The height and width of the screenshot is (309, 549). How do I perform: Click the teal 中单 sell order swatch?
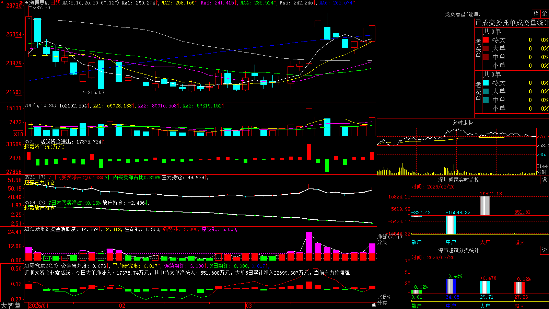pos(486,100)
